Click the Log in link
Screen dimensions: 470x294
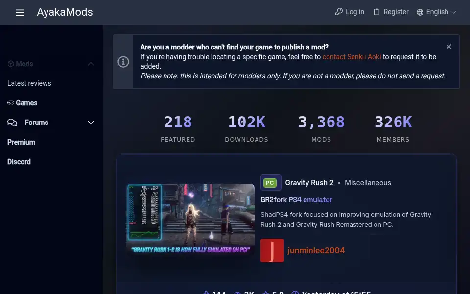350,12
